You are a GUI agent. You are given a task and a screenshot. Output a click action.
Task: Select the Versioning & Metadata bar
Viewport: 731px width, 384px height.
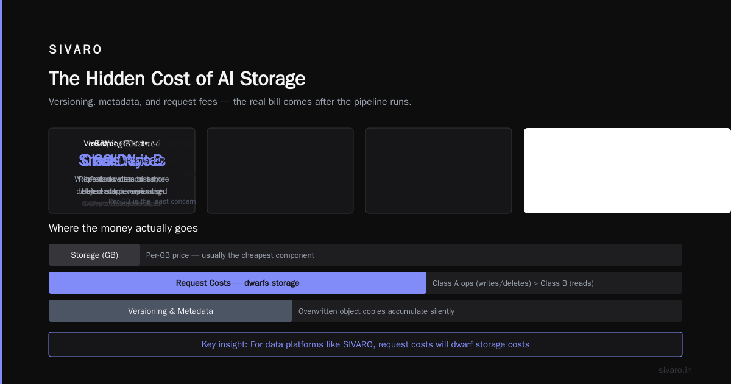(x=171, y=311)
